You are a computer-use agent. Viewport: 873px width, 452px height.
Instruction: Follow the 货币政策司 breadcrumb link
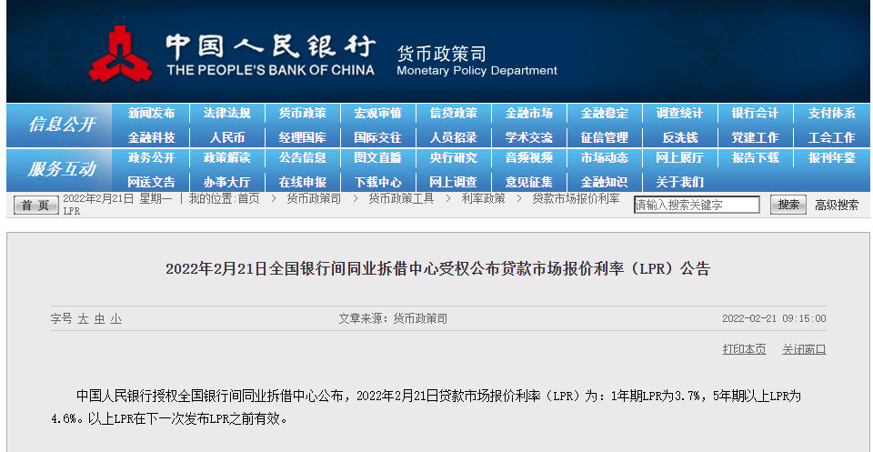314,199
